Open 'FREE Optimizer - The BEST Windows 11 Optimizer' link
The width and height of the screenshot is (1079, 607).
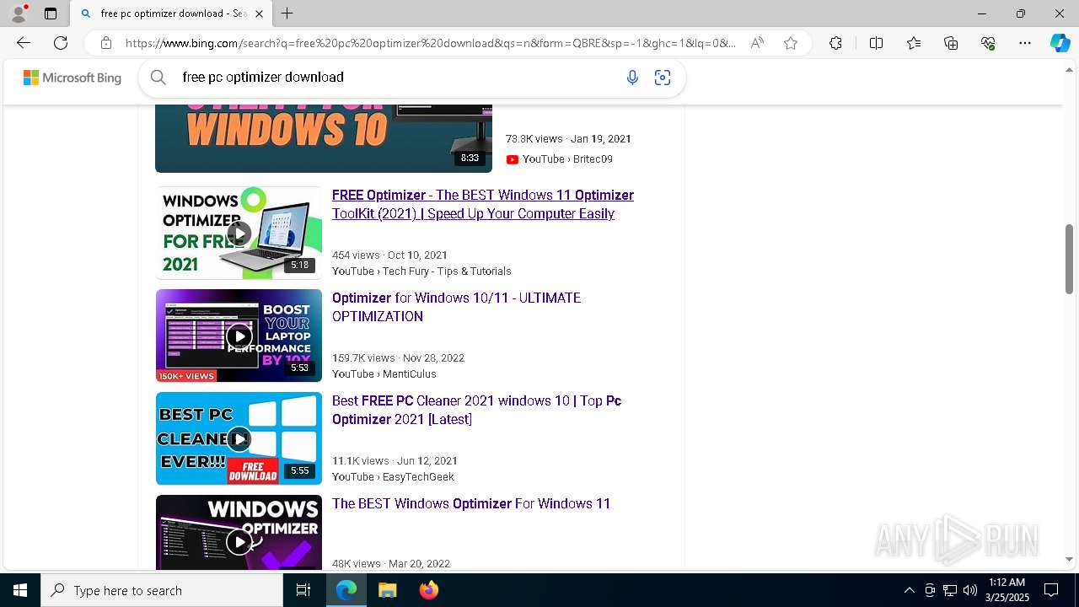tap(483, 204)
